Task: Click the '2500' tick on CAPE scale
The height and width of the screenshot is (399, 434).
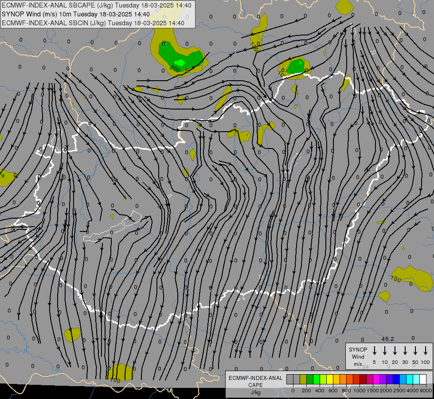Action: 399,391
